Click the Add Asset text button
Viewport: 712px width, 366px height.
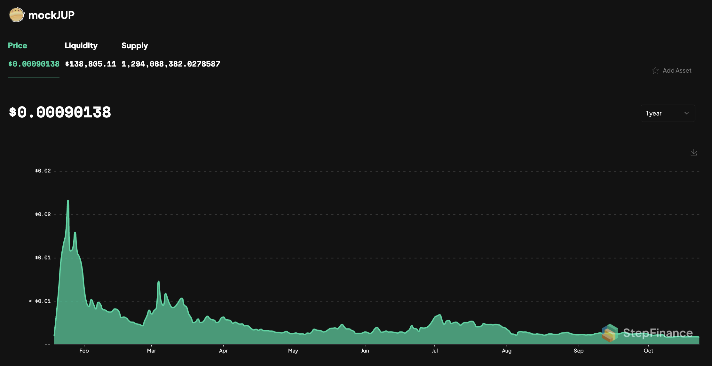677,70
